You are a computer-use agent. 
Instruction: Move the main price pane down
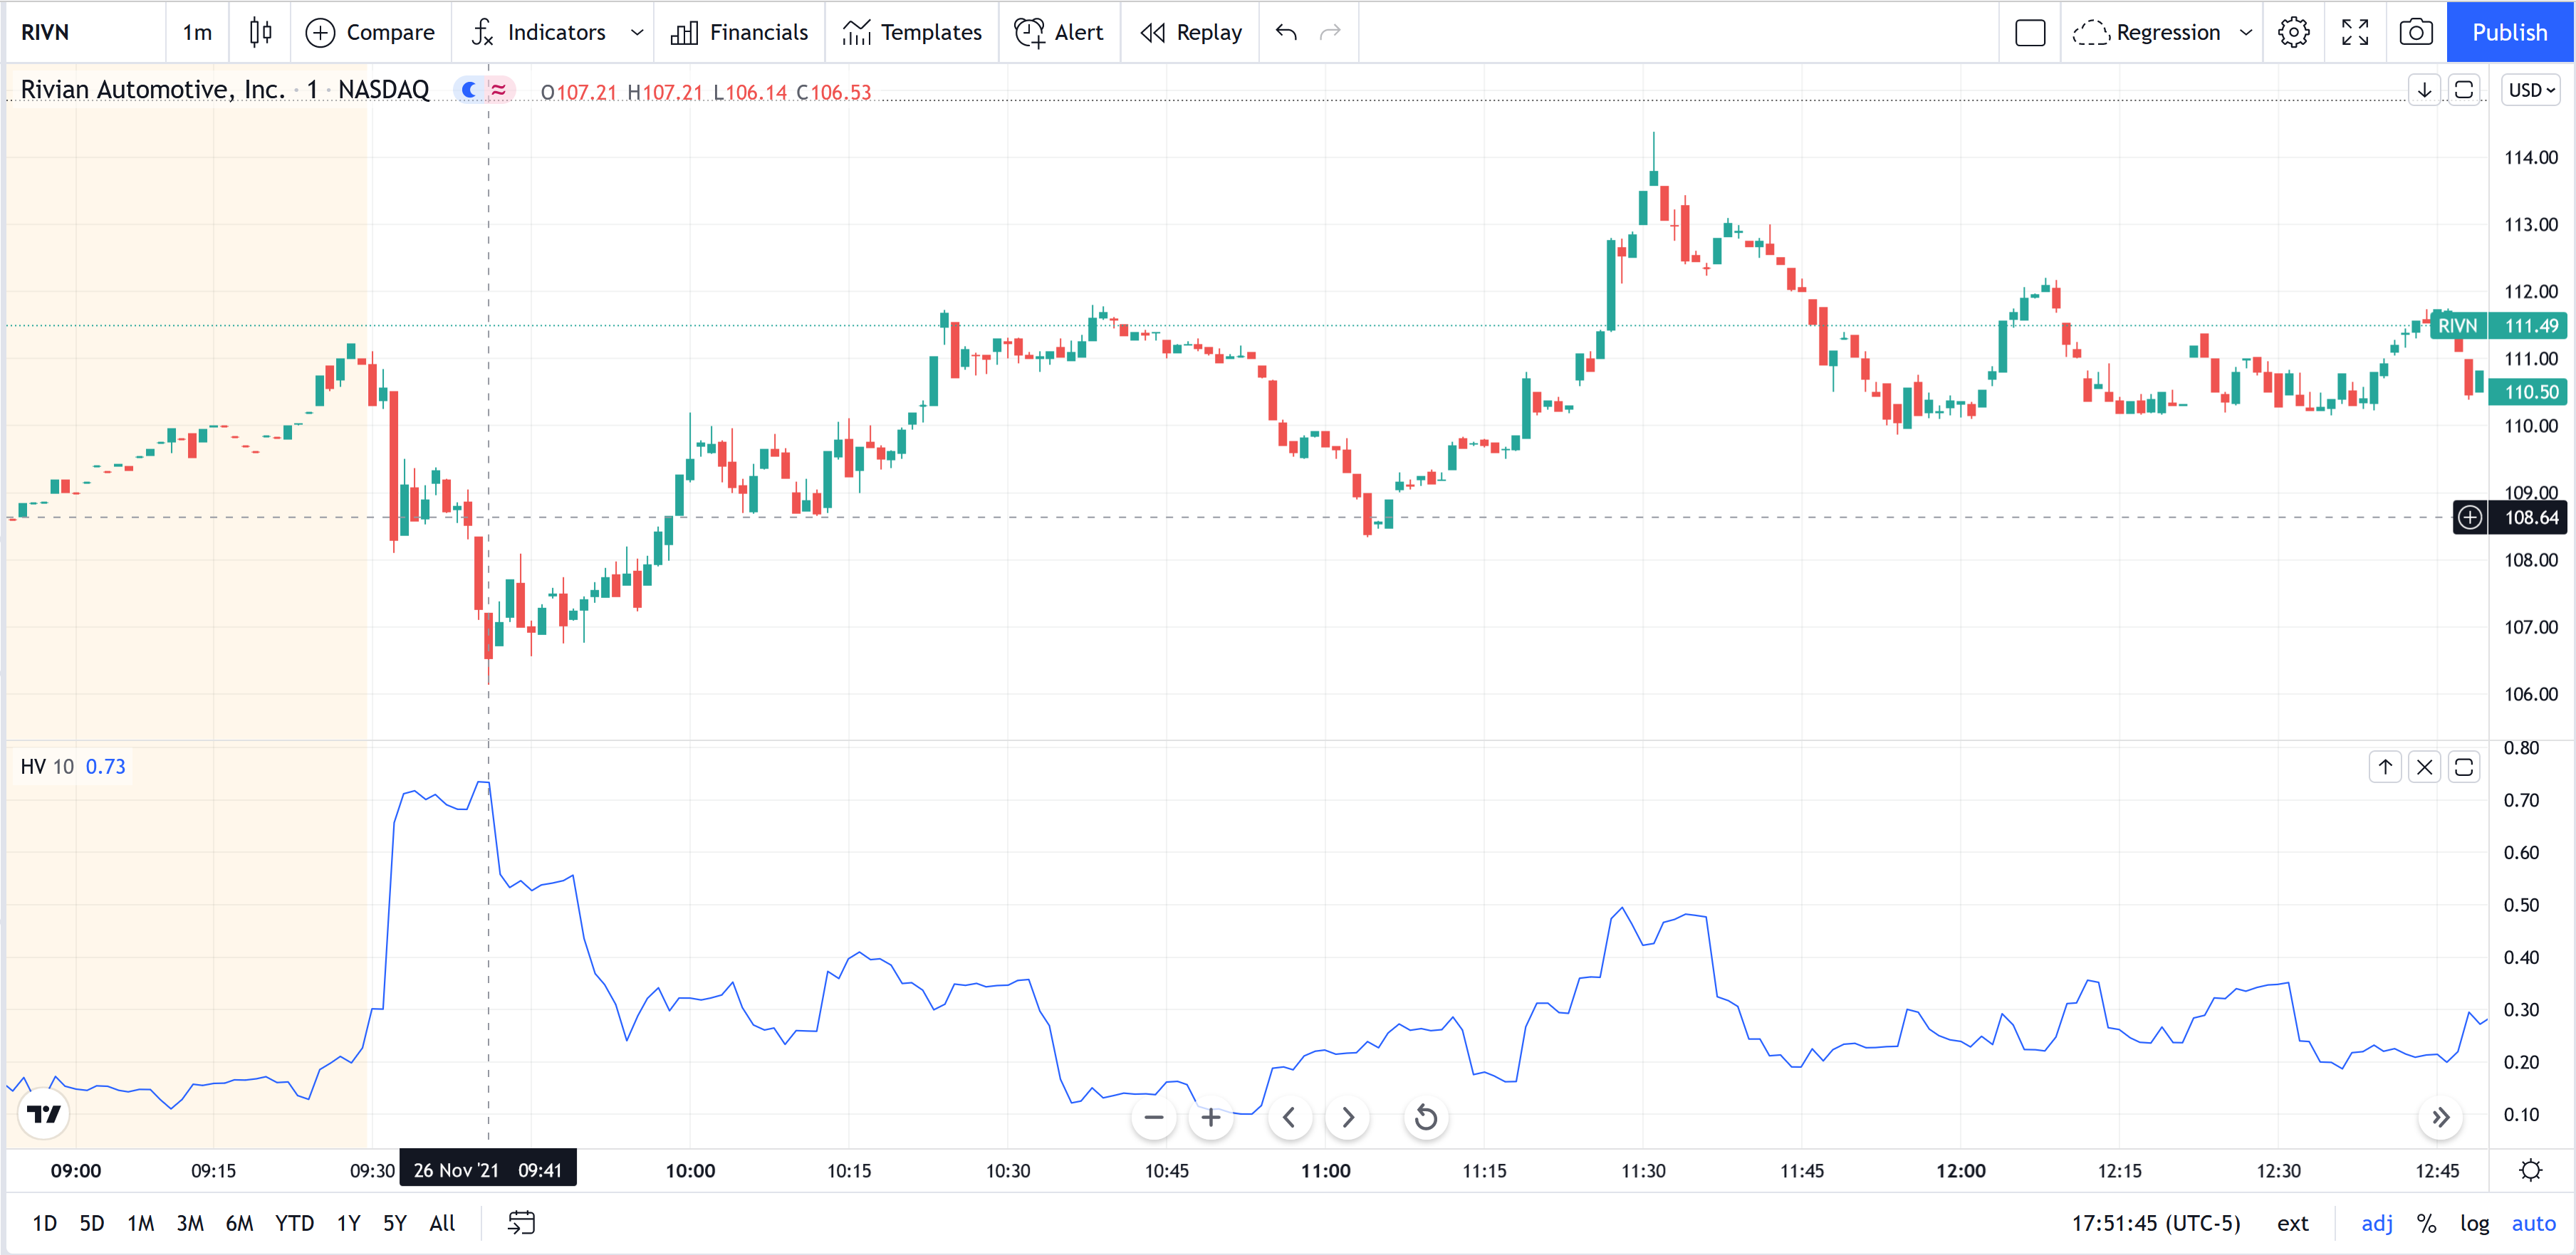(2424, 90)
